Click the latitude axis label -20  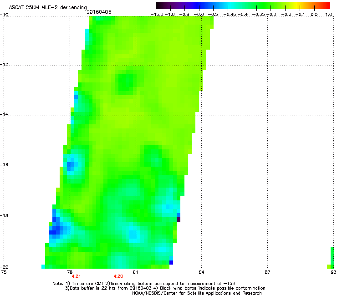pos(4,267)
